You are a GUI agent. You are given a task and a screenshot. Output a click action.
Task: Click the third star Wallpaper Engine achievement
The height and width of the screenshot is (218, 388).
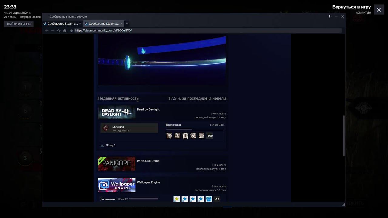coord(192,199)
